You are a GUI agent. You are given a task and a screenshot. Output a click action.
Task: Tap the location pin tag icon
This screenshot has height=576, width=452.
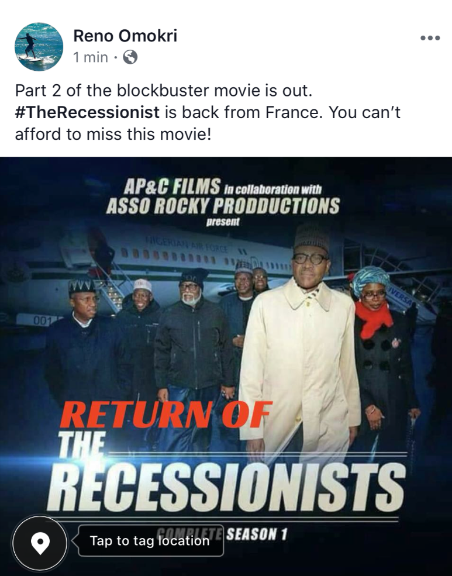tap(40, 543)
